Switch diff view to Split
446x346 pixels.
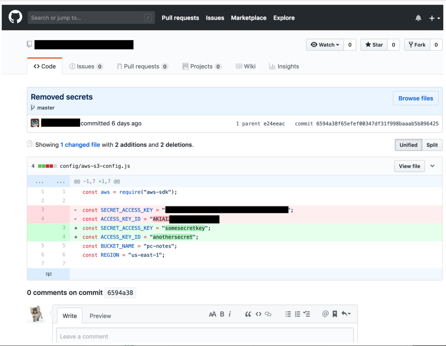(x=432, y=145)
